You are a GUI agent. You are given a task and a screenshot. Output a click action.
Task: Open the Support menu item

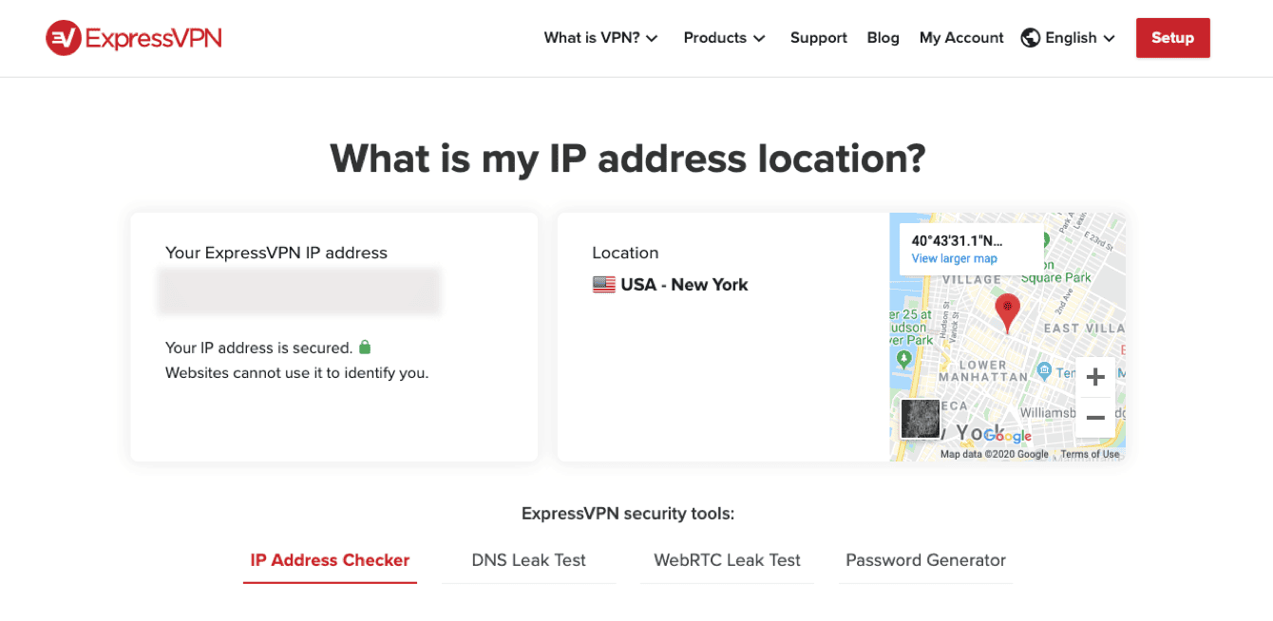(x=818, y=38)
